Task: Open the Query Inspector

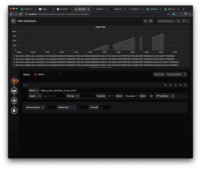Action: [174, 74]
